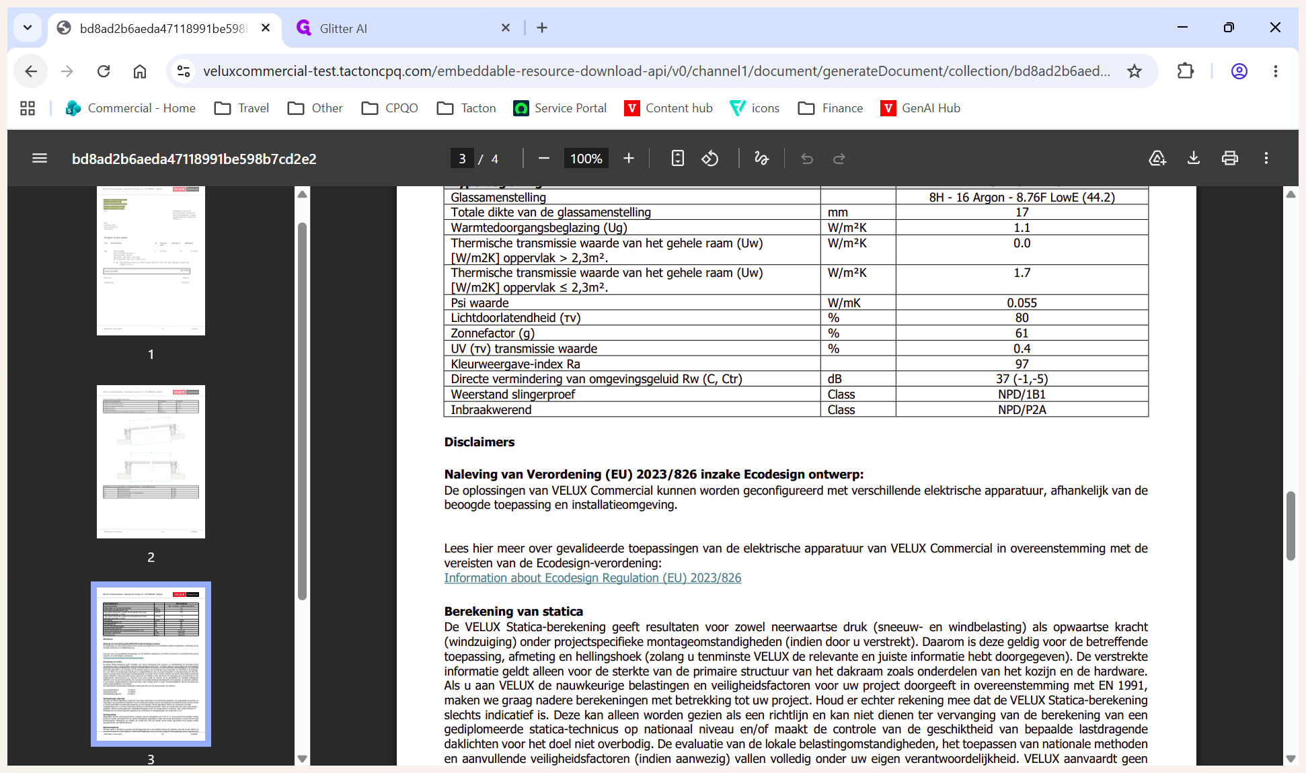The height and width of the screenshot is (773, 1306).
Task: Open the icons bookmark
Action: [755, 108]
